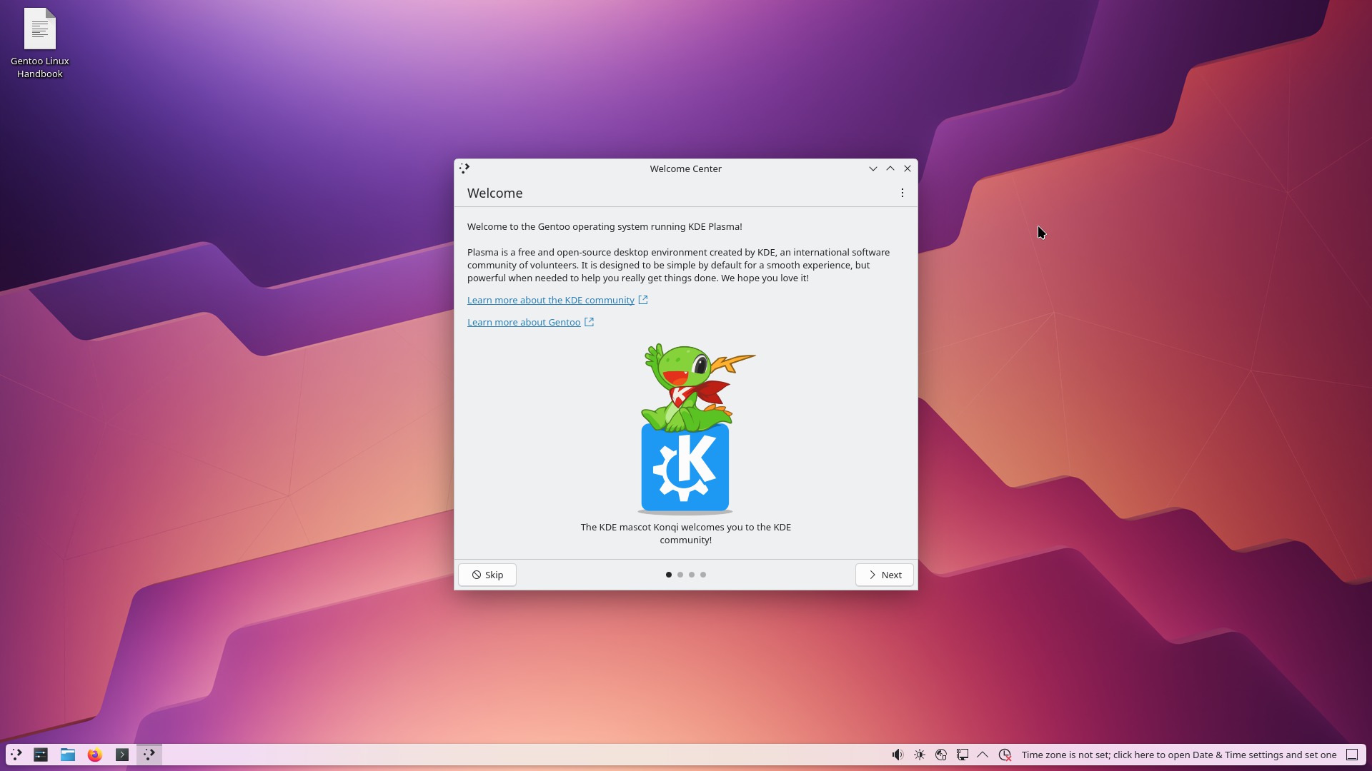Jump to the third page indicator dot
The width and height of the screenshot is (1372, 771).
point(692,575)
